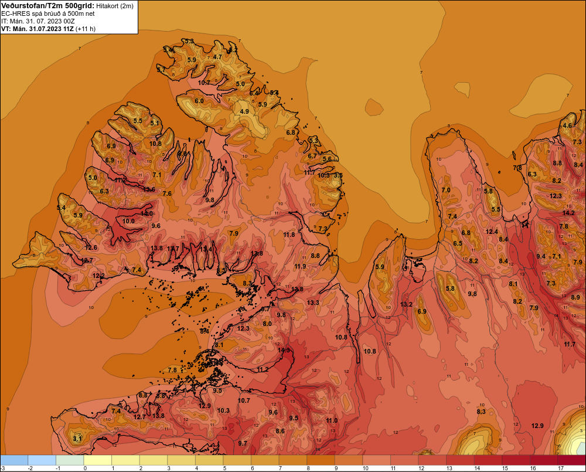Click the 14.2 temperature value on the map
The height and width of the screenshot is (472, 586).
click(x=568, y=213)
